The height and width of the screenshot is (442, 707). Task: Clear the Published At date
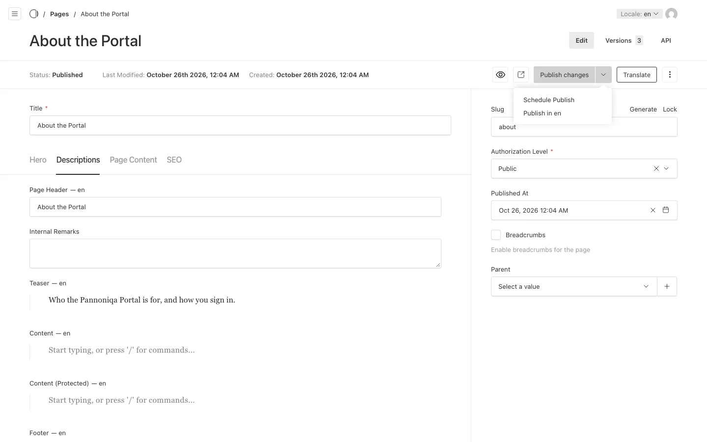[x=653, y=210]
